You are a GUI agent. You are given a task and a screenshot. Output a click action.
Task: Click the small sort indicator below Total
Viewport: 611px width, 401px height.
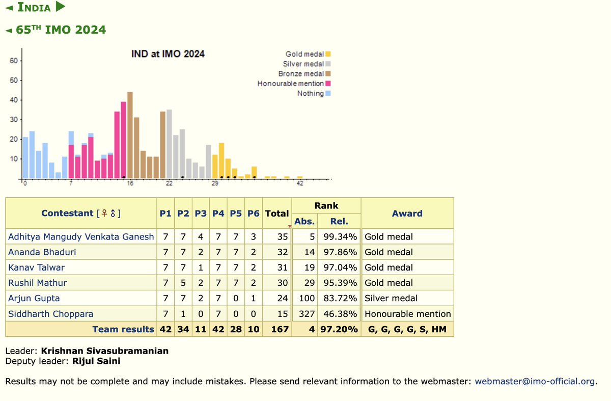pos(290,226)
